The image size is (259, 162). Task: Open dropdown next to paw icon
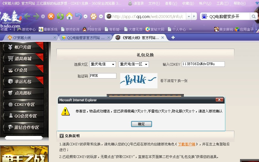click(101, 16)
